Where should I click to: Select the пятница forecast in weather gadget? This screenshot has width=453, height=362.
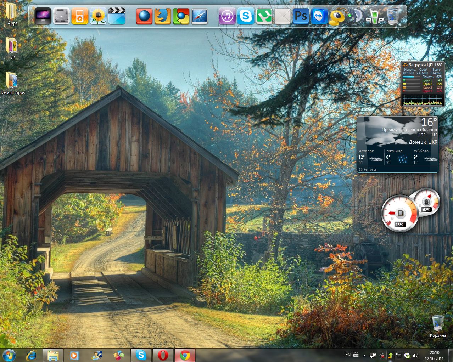click(398, 157)
